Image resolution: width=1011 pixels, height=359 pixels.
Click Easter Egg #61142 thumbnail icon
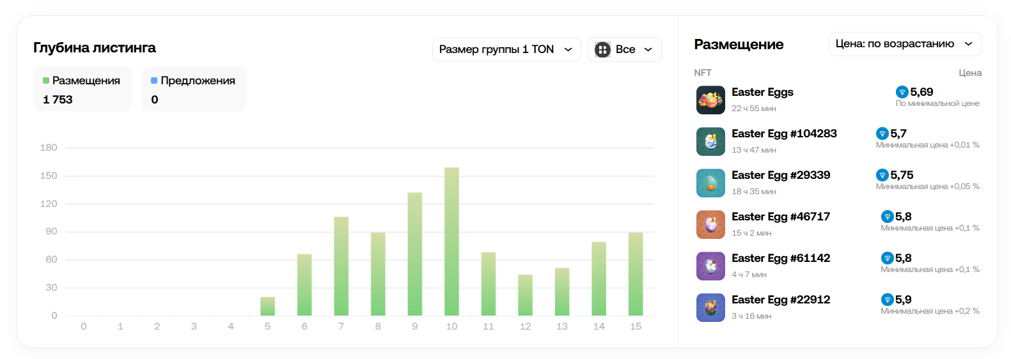(710, 266)
